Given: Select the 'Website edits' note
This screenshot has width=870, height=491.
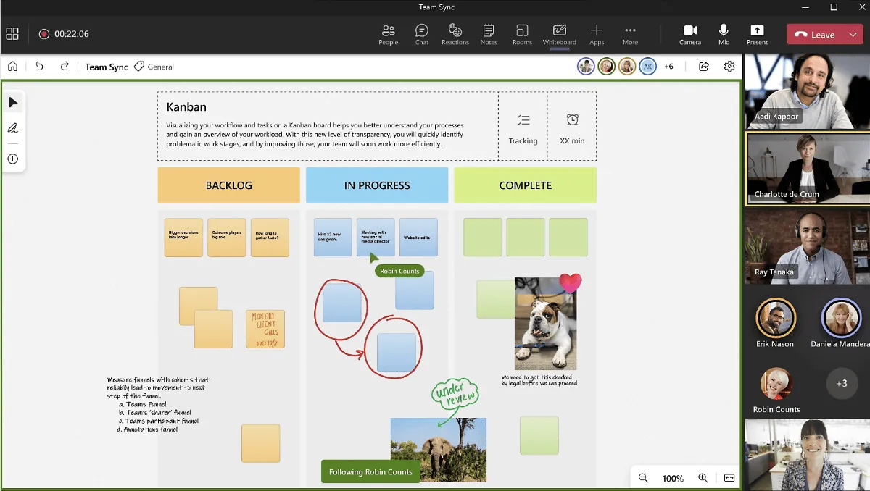Looking at the screenshot, I should tap(418, 237).
